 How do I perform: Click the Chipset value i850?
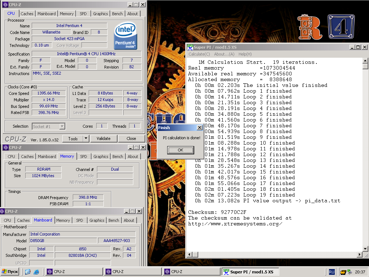click(x=83, y=249)
